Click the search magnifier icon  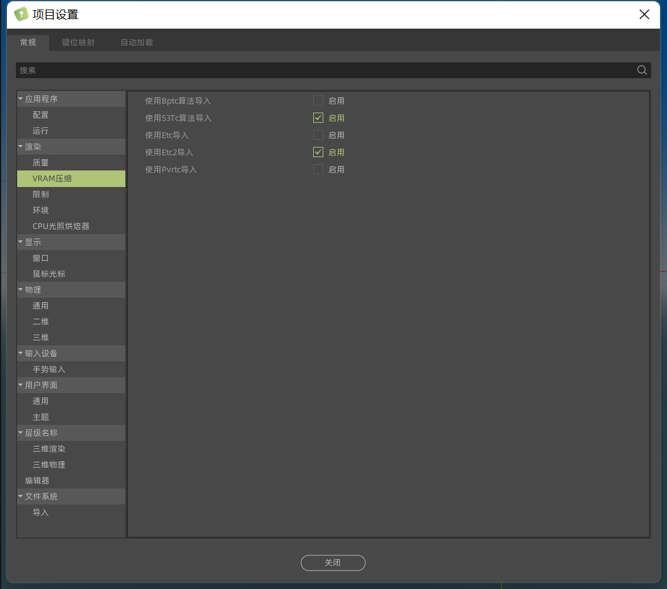pos(642,70)
